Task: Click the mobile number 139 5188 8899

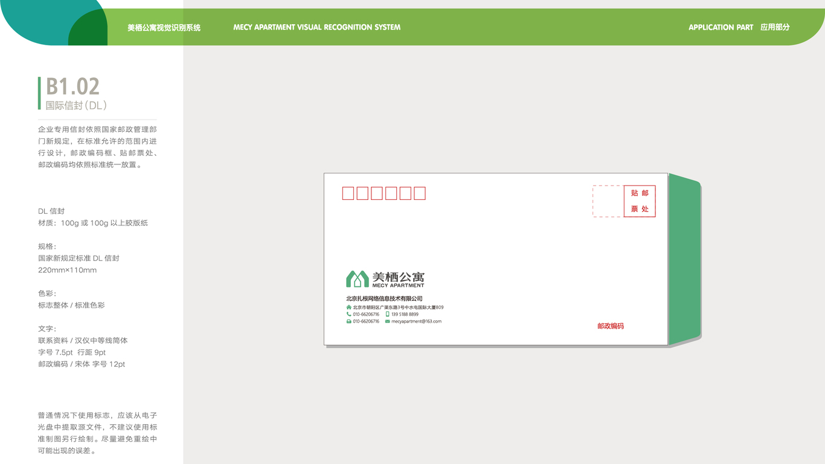Action: [x=405, y=314]
